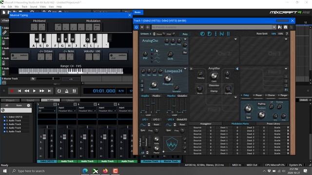Screen dimensions: 312x175
Task: Select the LFO 2 tab
Action: click(x=156, y=120)
